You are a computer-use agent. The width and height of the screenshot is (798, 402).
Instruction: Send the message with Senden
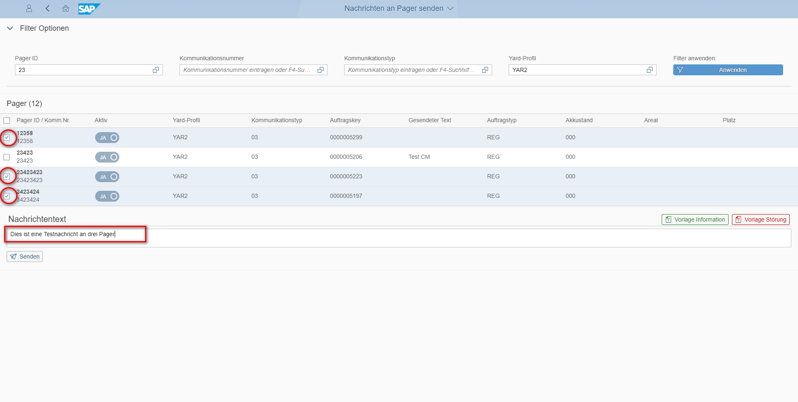pos(25,256)
